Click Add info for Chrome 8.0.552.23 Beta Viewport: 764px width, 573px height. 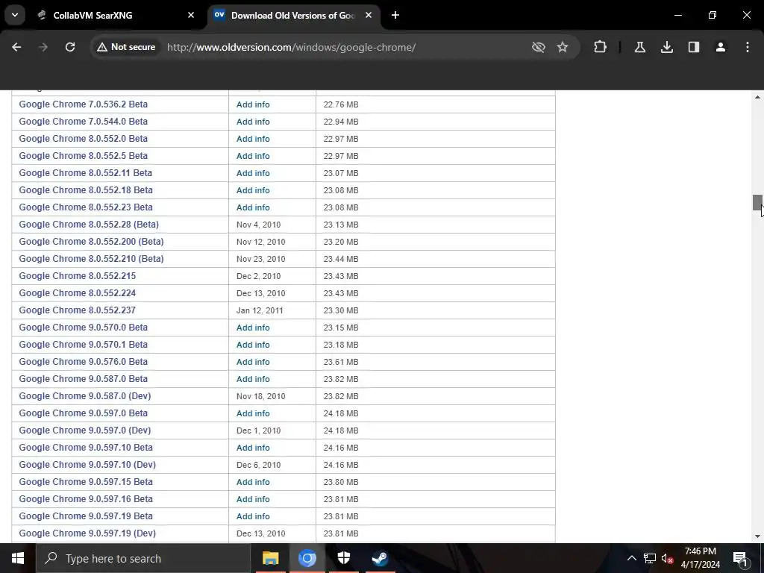click(x=253, y=207)
